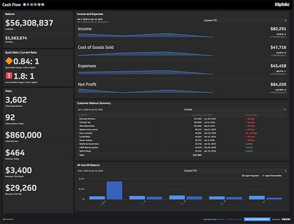
Task: Click the first grey share icon in header
Action: (x=39, y=5)
